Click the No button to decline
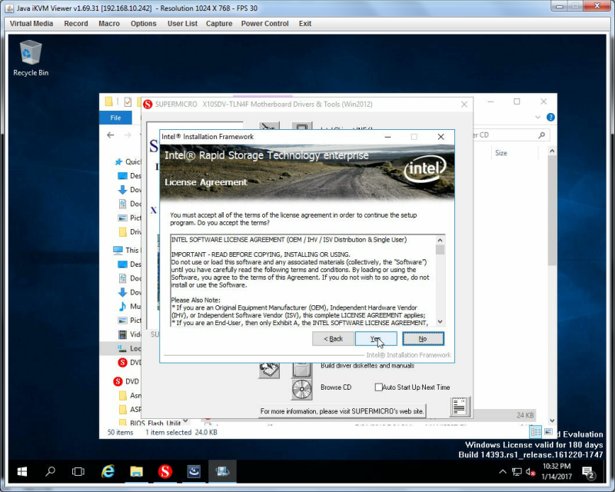 423,338
